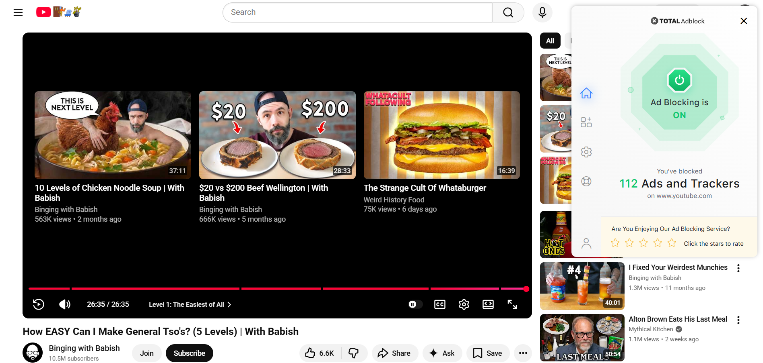The height and width of the screenshot is (363, 763).
Task: Open 'Alton Brown Eats His Last Meal' title
Action: click(678, 319)
